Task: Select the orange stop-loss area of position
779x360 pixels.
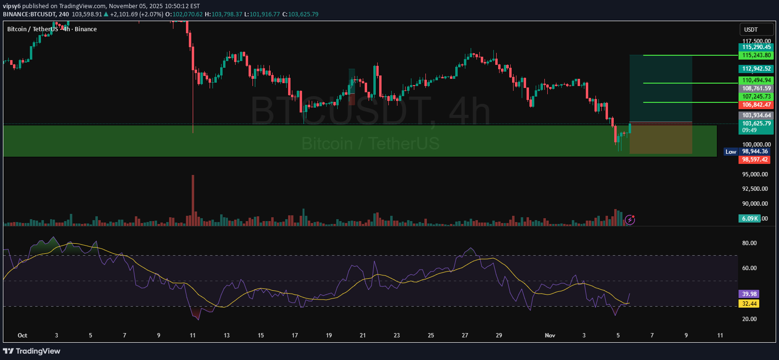Action: 660,139
